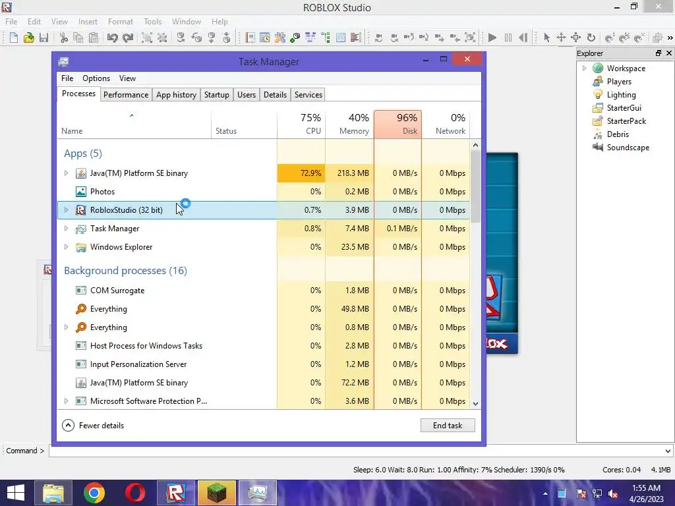Click the grid snap 1/5 stud icon

[x=625, y=38]
